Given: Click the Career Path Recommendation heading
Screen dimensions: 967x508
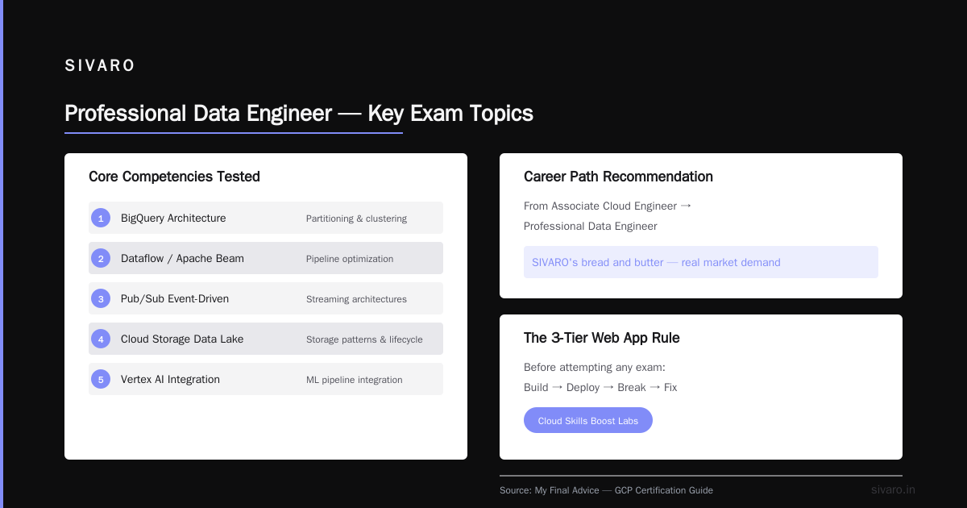Looking at the screenshot, I should coord(618,177).
